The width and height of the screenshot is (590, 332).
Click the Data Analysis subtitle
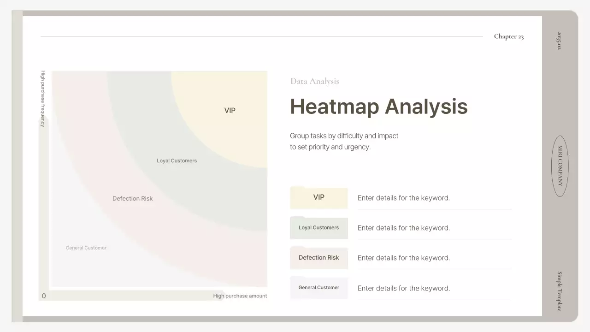[x=314, y=82]
